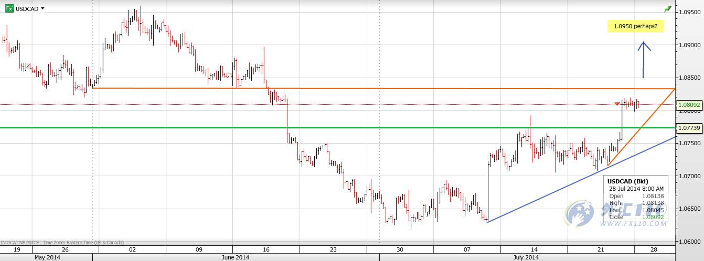Click the 1.08500 price axis label
This screenshot has height=261, width=704.
(689, 78)
